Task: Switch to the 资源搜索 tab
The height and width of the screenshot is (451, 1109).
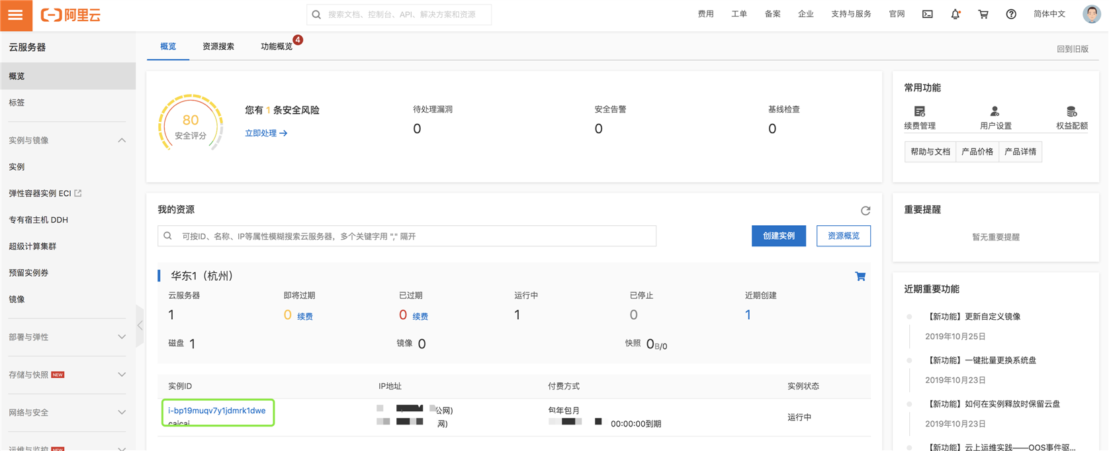Action: pos(218,46)
